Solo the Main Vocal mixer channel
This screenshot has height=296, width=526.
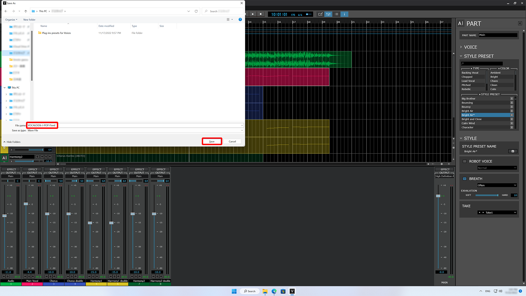click(x=29, y=277)
